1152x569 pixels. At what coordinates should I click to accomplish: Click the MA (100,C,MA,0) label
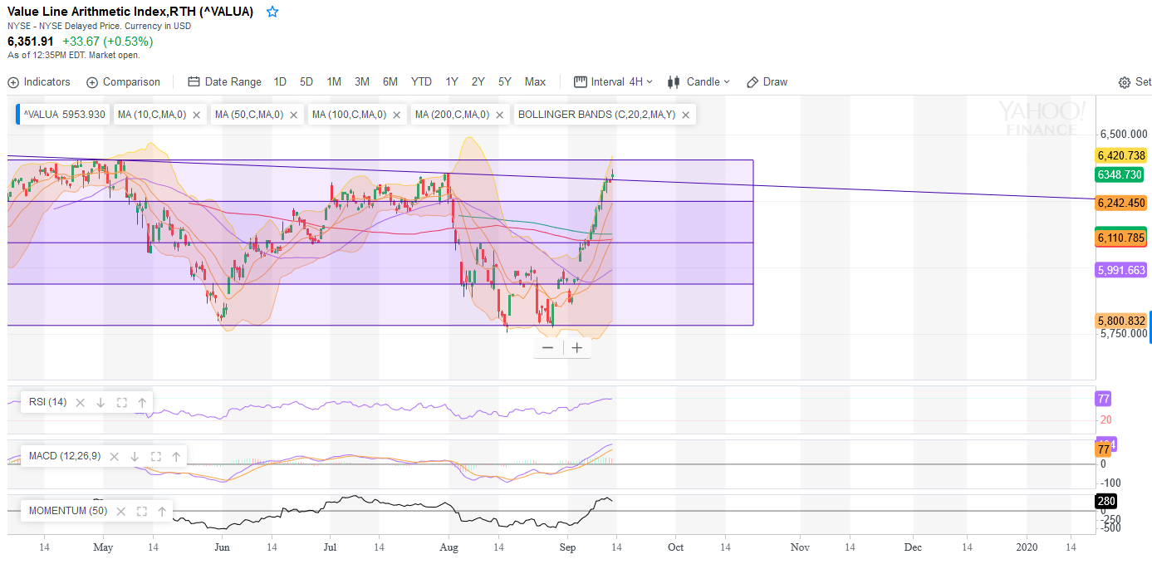tap(349, 115)
